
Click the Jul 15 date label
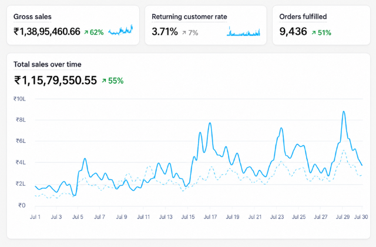(188, 217)
